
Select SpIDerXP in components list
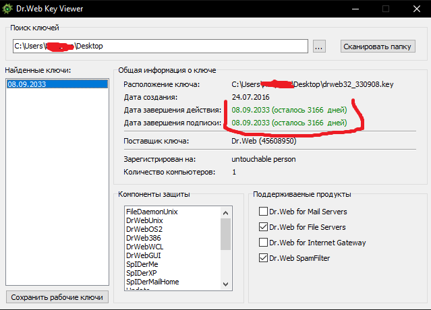tap(141, 273)
